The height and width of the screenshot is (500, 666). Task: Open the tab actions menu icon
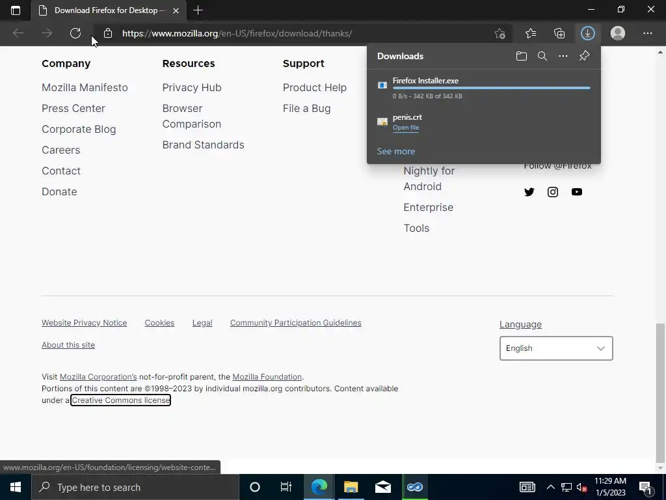tap(16, 10)
